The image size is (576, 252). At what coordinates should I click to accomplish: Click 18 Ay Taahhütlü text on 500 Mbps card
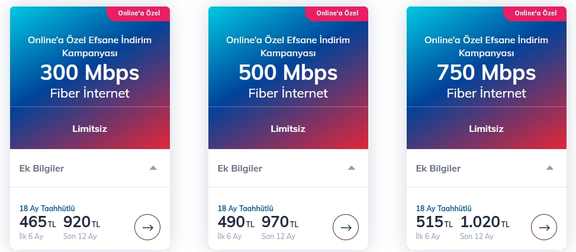tap(245, 208)
